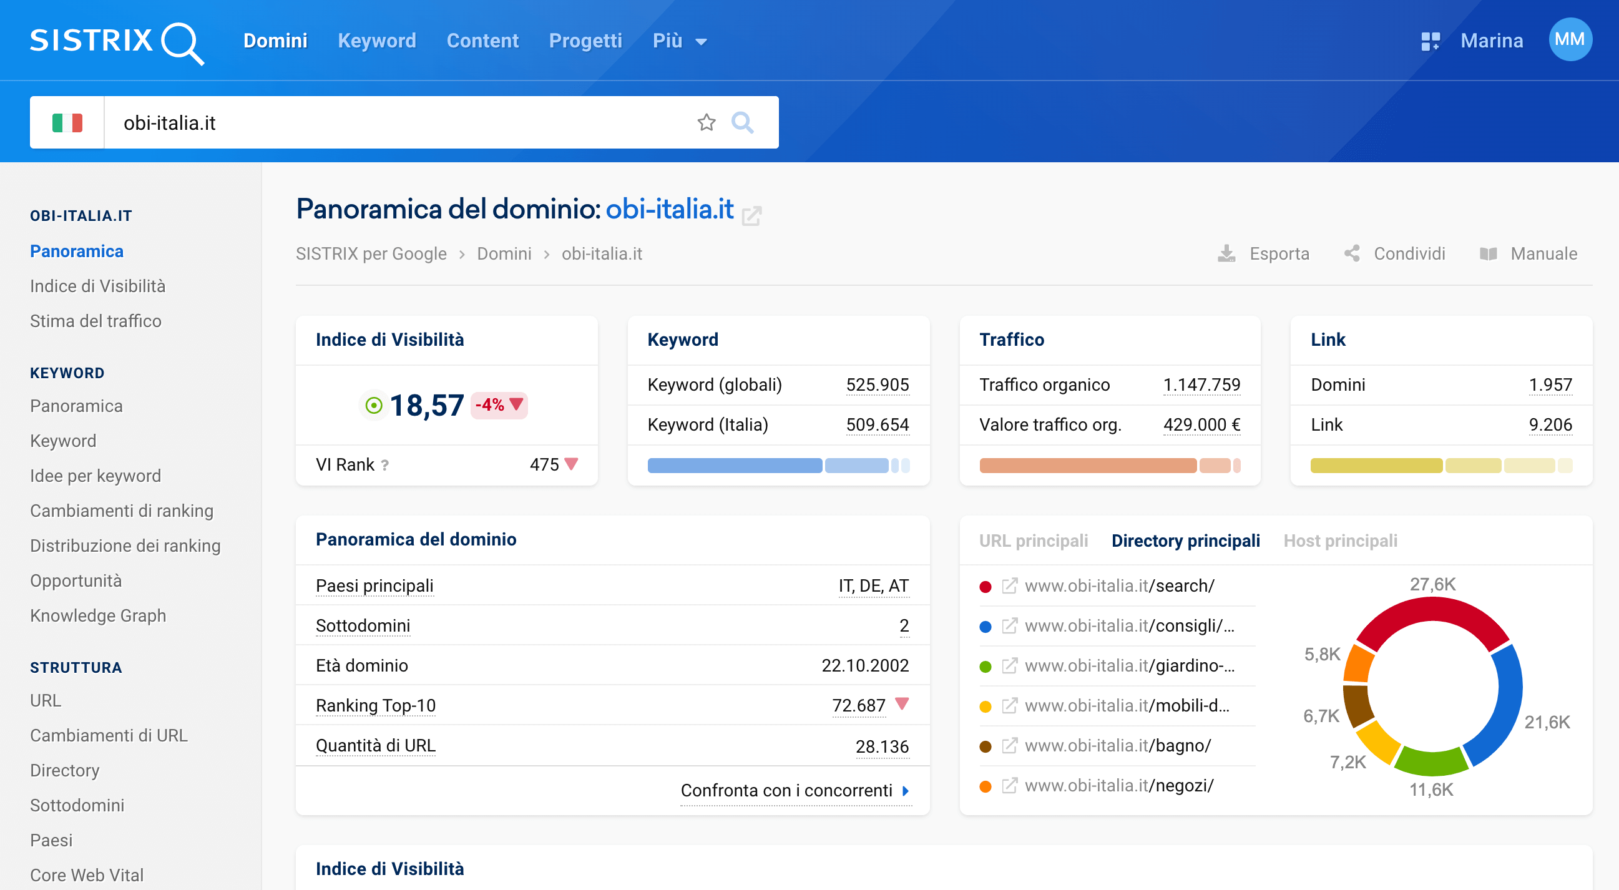Click SISTRIX per Google breadcrumb
This screenshot has height=890, width=1619.
click(371, 254)
